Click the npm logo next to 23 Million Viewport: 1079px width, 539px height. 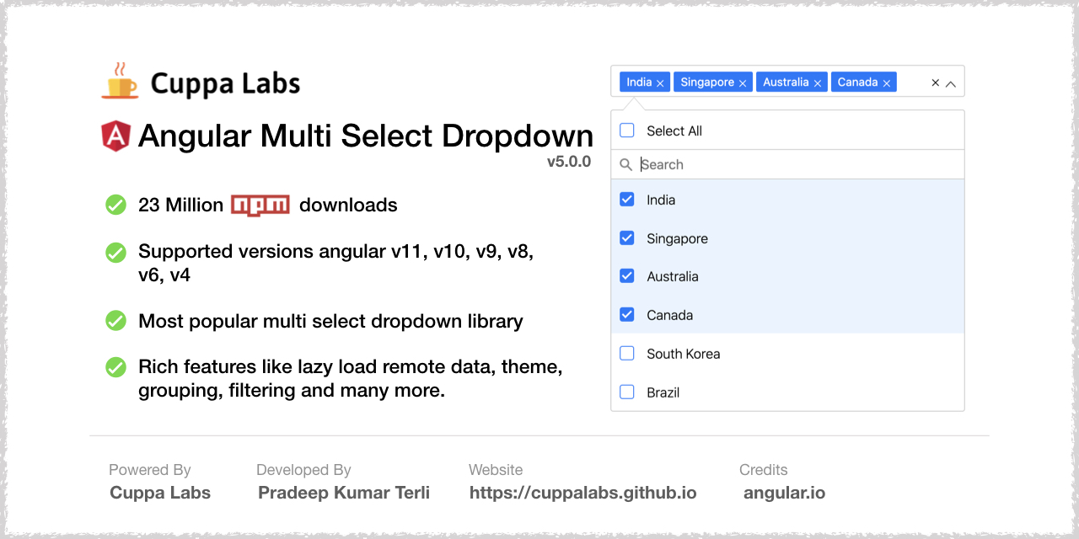[x=260, y=204]
